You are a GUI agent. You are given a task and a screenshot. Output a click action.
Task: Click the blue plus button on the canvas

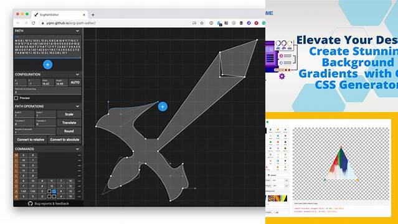(163, 106)
